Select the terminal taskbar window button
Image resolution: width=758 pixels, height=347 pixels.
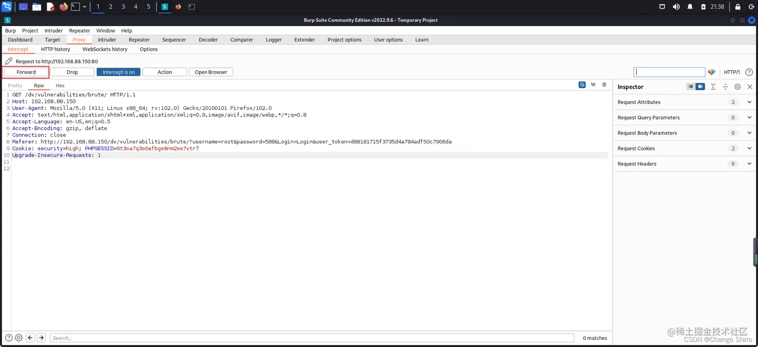click(x=192, y=7)
